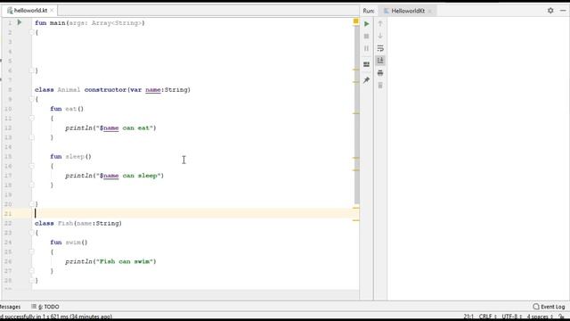This screenshot has width=570, height=321.
Task: Click the Event Log balloon icon
Action: [x=536, y=307]
